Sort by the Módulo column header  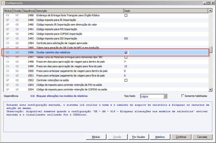click(8, 11)
